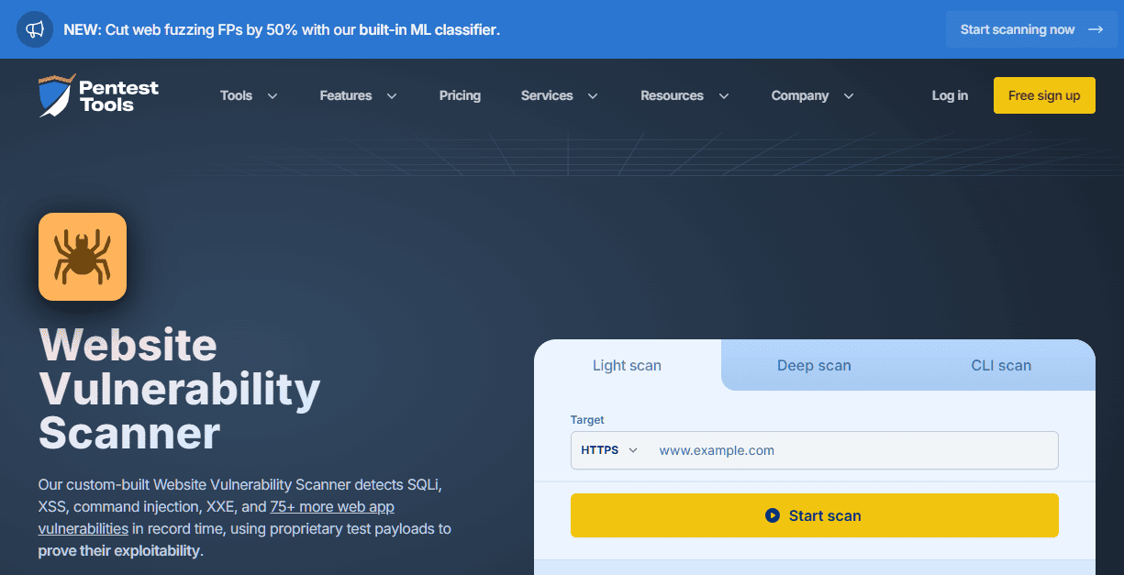Screen dimensions: 1124x575
Task: Click the play icon in Start scan
Action: (x=773, y=515)
